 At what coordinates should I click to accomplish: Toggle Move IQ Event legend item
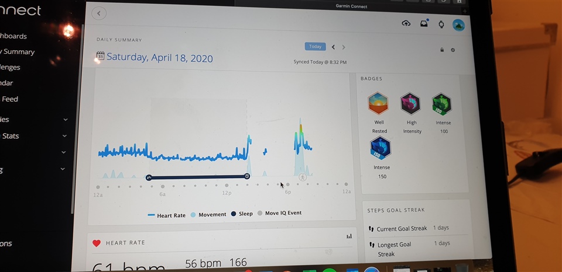280,213
